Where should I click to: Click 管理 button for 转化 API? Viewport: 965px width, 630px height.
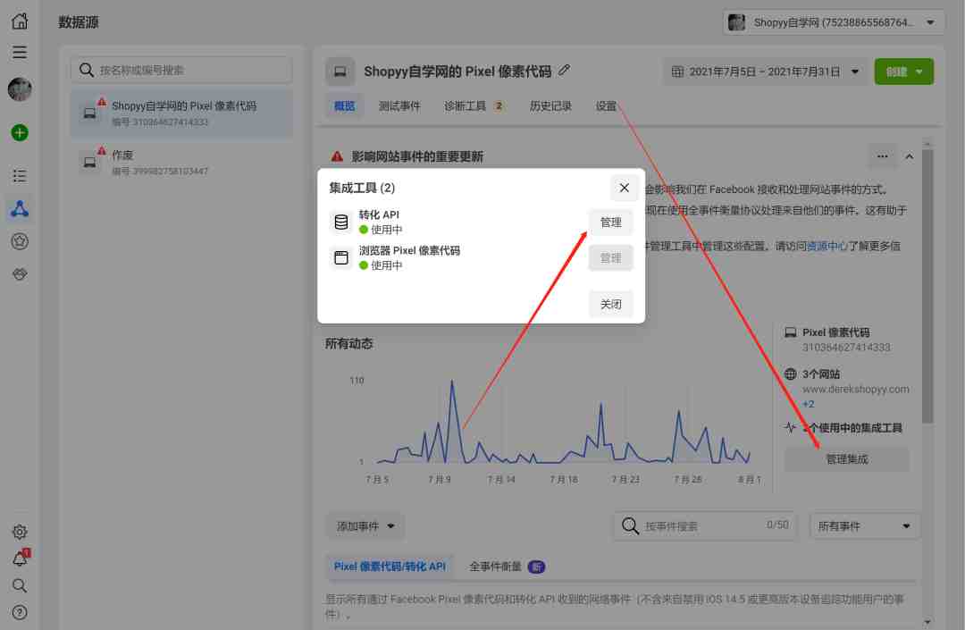(x=610, y=223)
